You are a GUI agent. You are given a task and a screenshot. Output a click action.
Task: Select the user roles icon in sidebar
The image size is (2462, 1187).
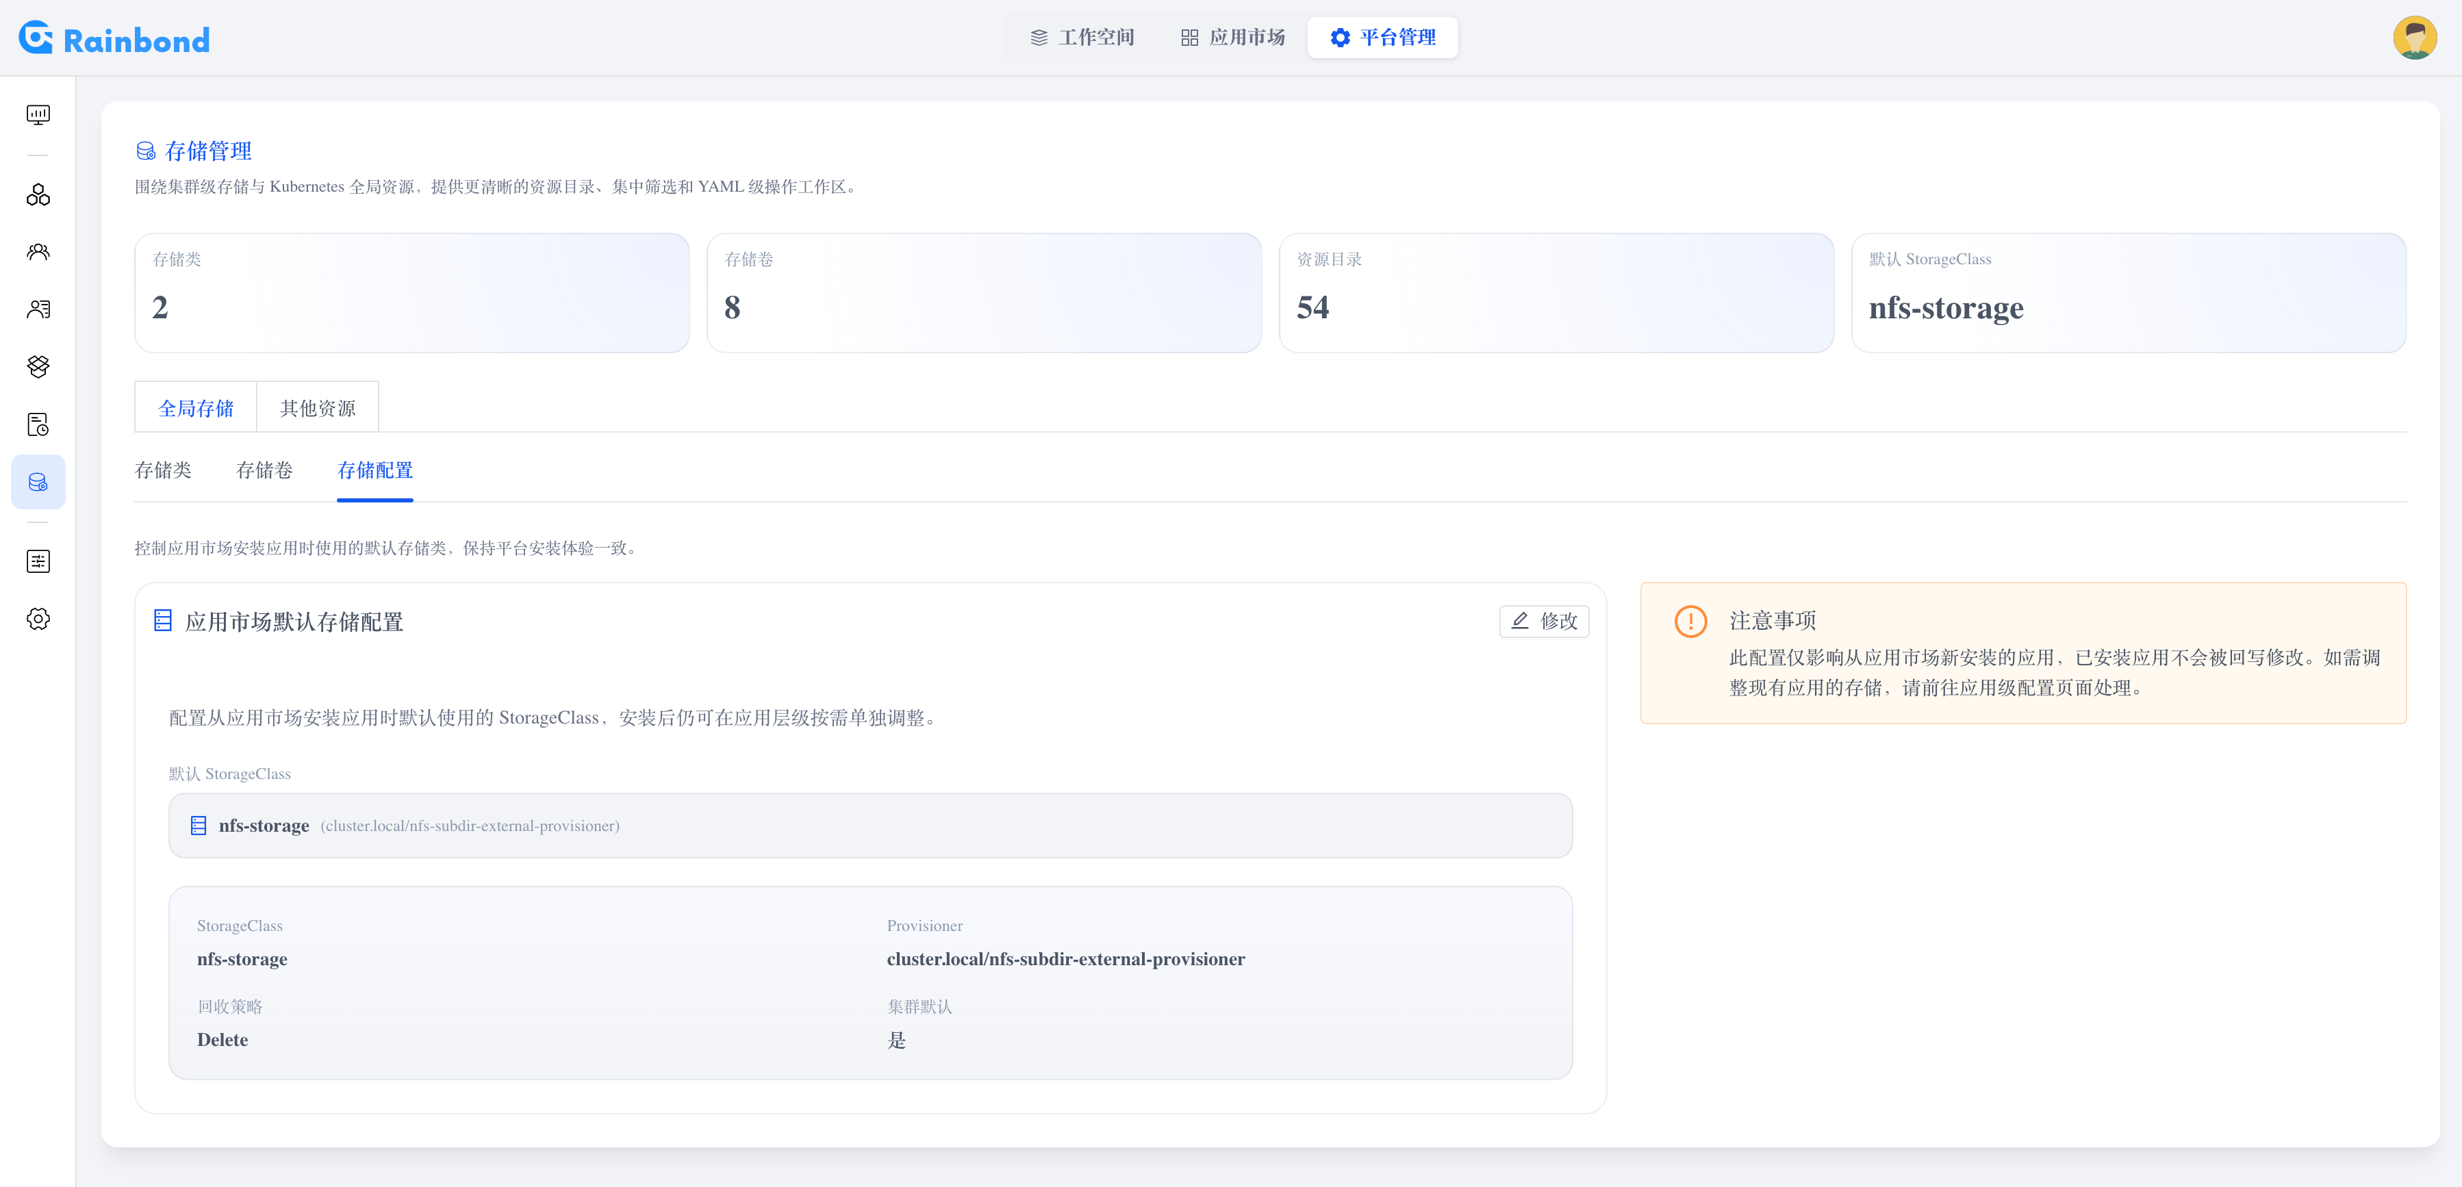[x=37, y=309]
